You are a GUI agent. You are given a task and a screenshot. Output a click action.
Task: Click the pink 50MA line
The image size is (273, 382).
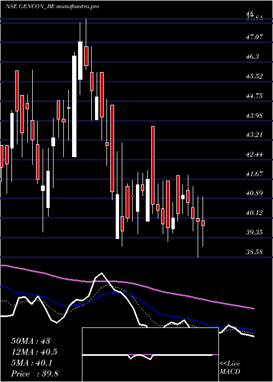point(127,283)
